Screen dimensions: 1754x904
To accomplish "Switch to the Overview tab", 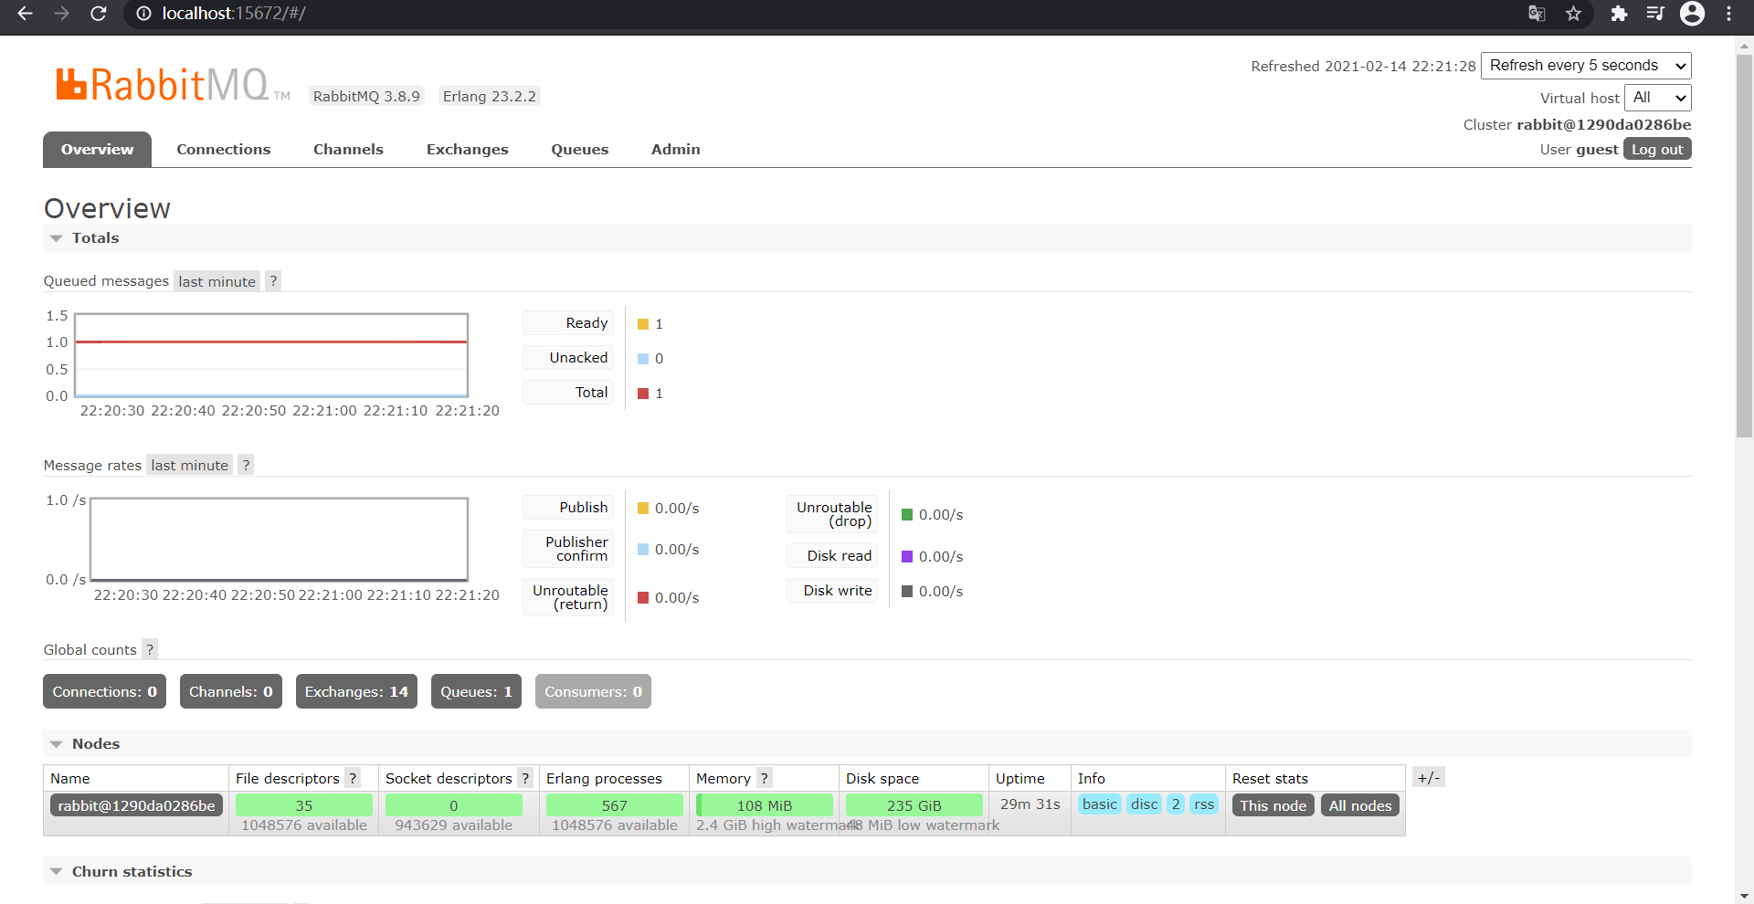I will [97, 150].
